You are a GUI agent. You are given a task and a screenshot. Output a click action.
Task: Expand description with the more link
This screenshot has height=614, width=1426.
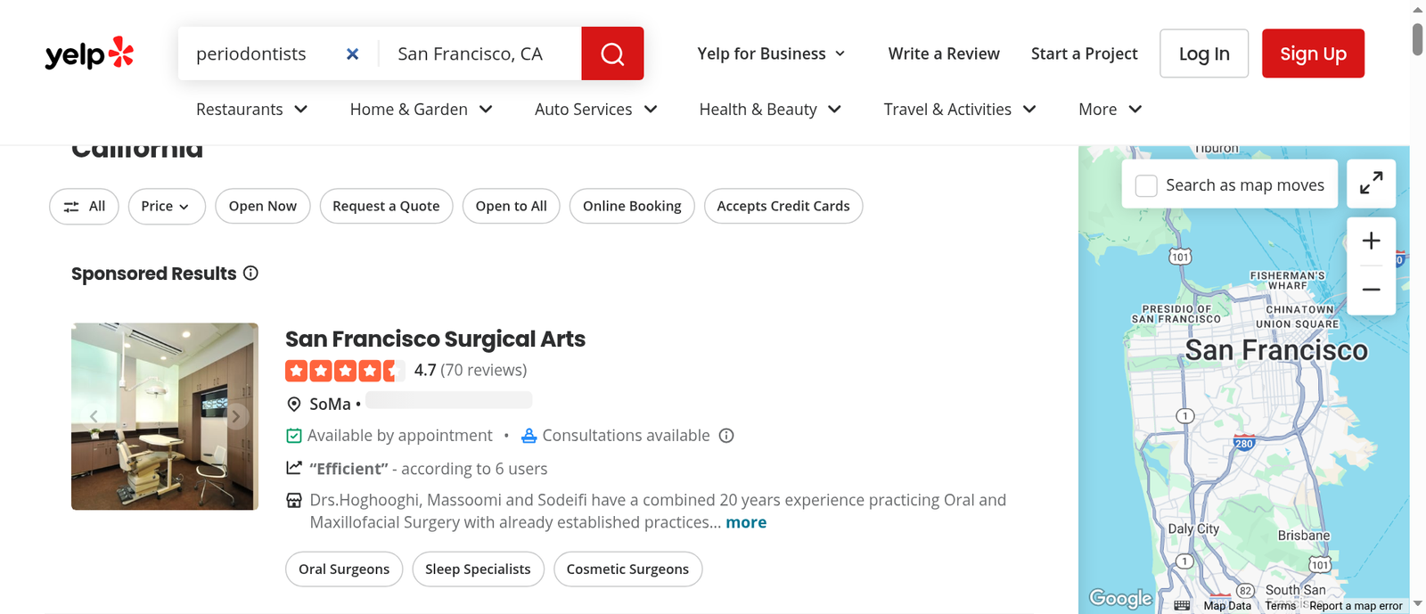click(x=746, y=522)
